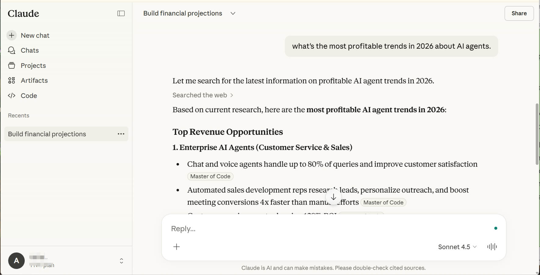This screenshot has width=540, height=275.
Task: Click the conversation vertical scrollbar thumb
Action: [537, 134]
